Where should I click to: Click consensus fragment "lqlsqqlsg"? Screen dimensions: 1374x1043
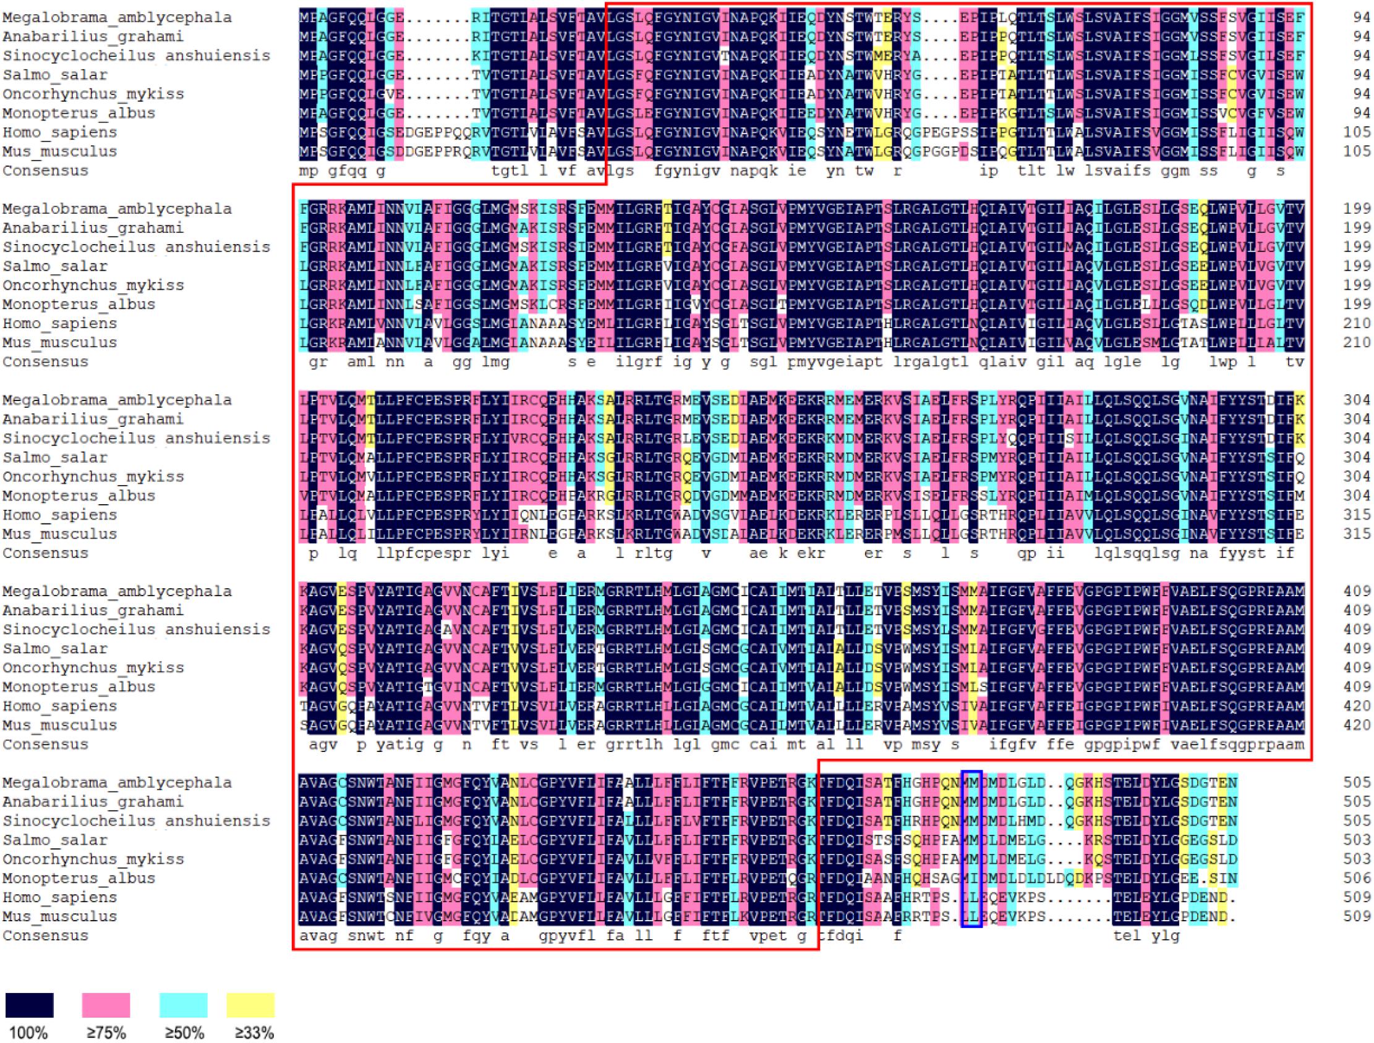tap(1137, 554)
